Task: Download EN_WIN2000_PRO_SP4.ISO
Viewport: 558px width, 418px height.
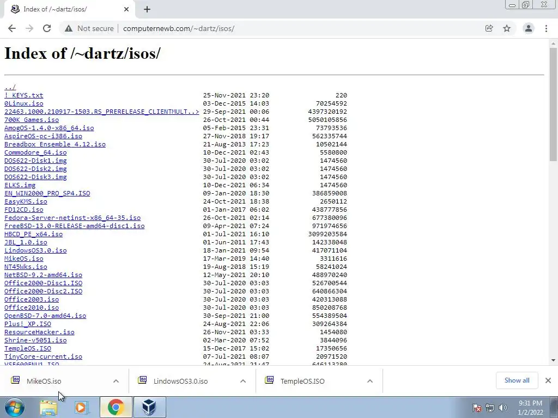Action: 47,193
